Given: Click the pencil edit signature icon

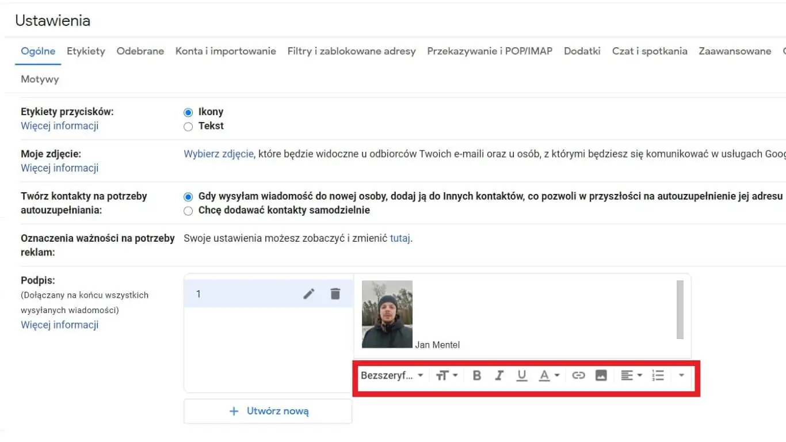Looking at the screenshot, I should pyautogui.click(x=309, y=294).
